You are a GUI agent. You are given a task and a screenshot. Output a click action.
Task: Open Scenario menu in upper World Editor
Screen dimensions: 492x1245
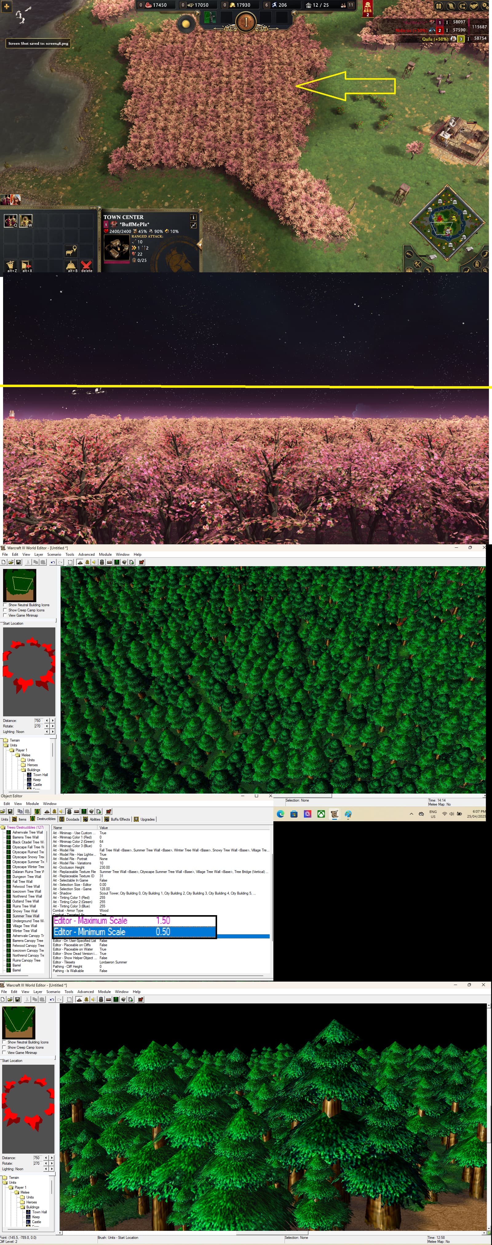[54, 554]
